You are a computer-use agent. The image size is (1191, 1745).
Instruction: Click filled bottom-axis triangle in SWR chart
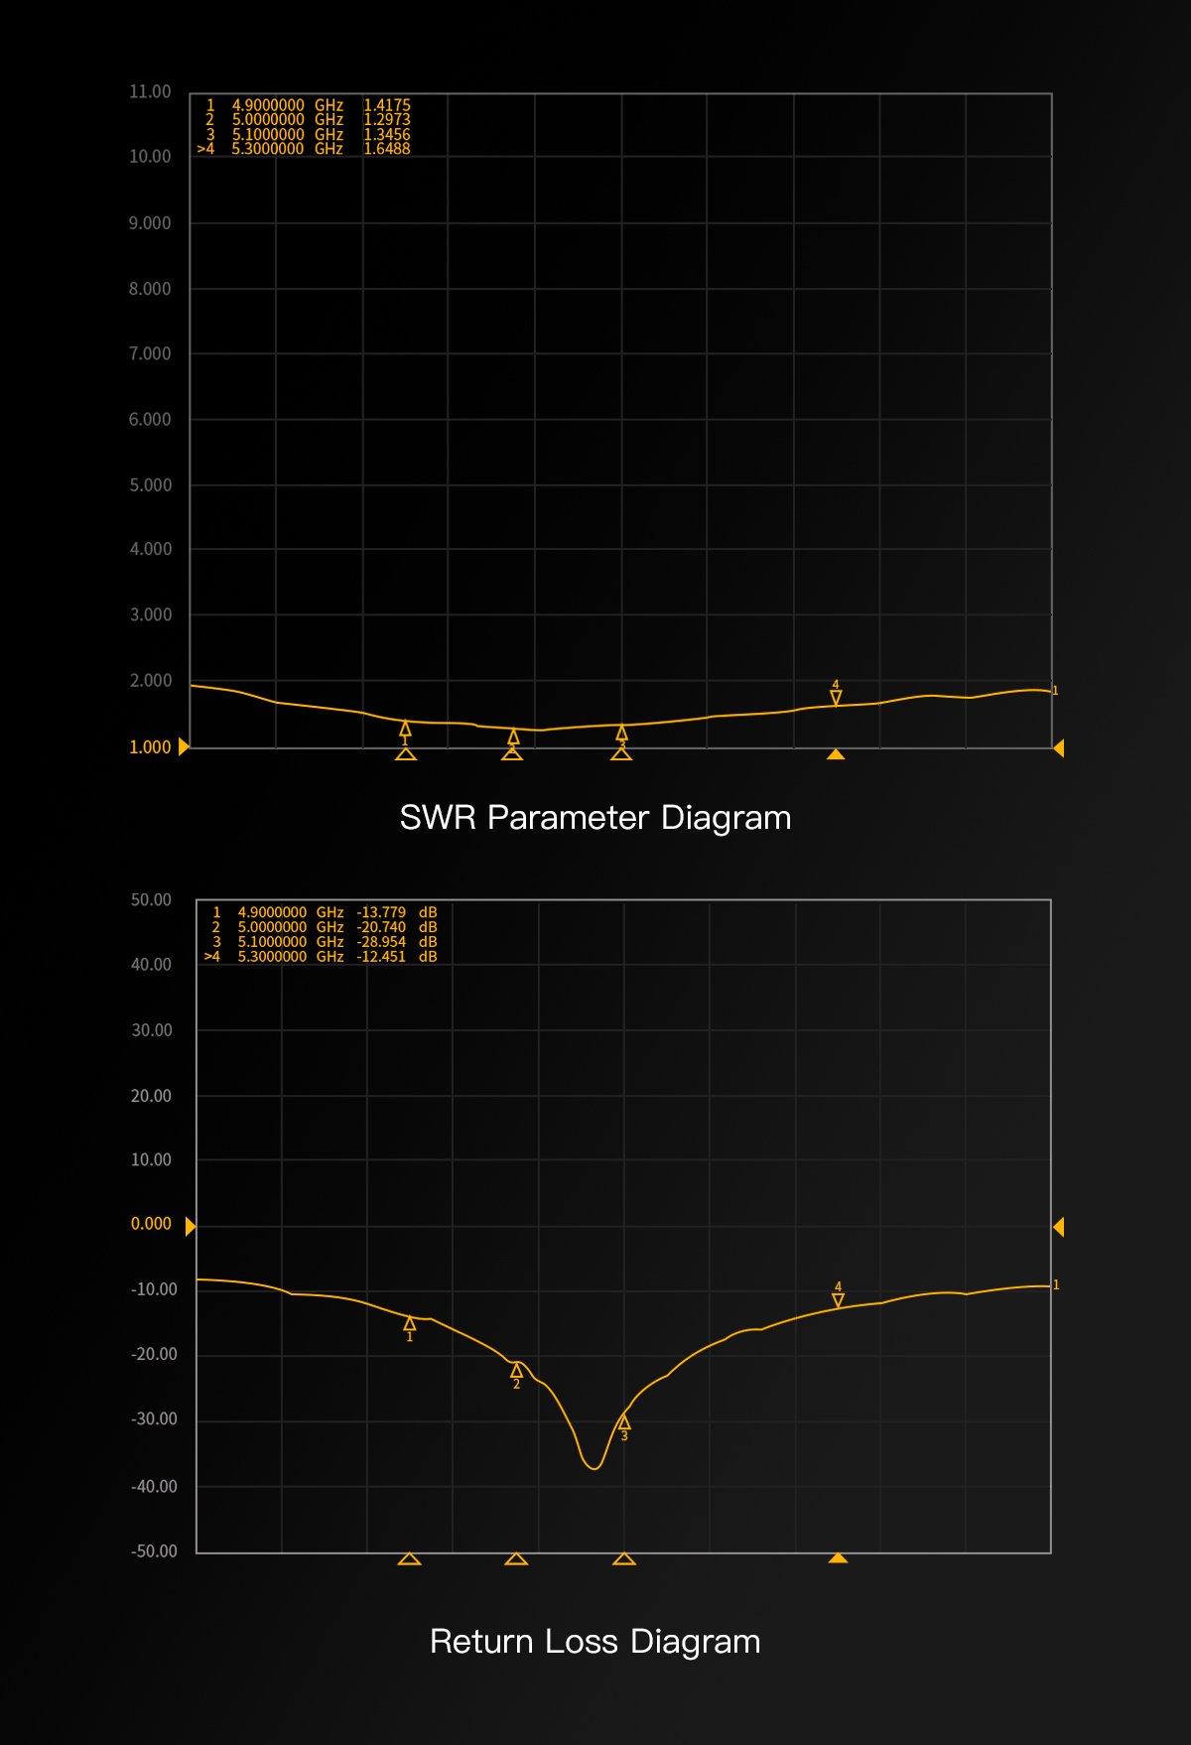click(836, 755)
